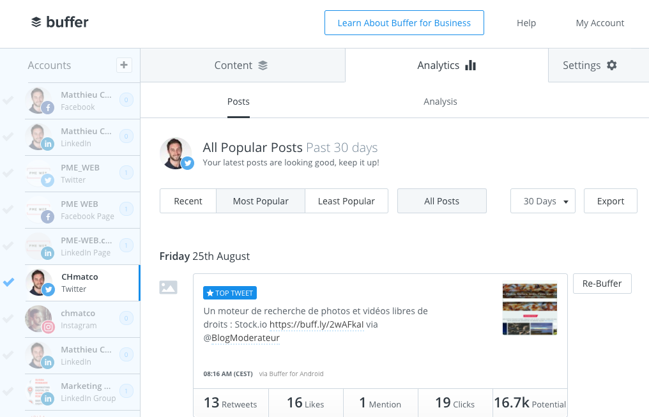Image resolution: width=649 pixels, height=417 pixels.
Task: Click queue count badge for PME-WEB LinkedIn Page
Action: [126, 245]
